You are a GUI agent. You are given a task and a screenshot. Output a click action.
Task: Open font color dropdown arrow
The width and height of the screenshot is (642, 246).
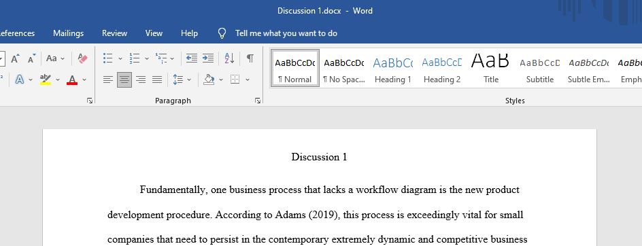tap(84, 80)
